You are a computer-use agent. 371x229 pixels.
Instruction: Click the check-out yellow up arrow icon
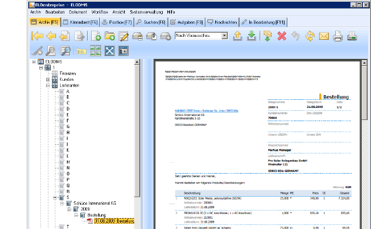coord(237,36)
